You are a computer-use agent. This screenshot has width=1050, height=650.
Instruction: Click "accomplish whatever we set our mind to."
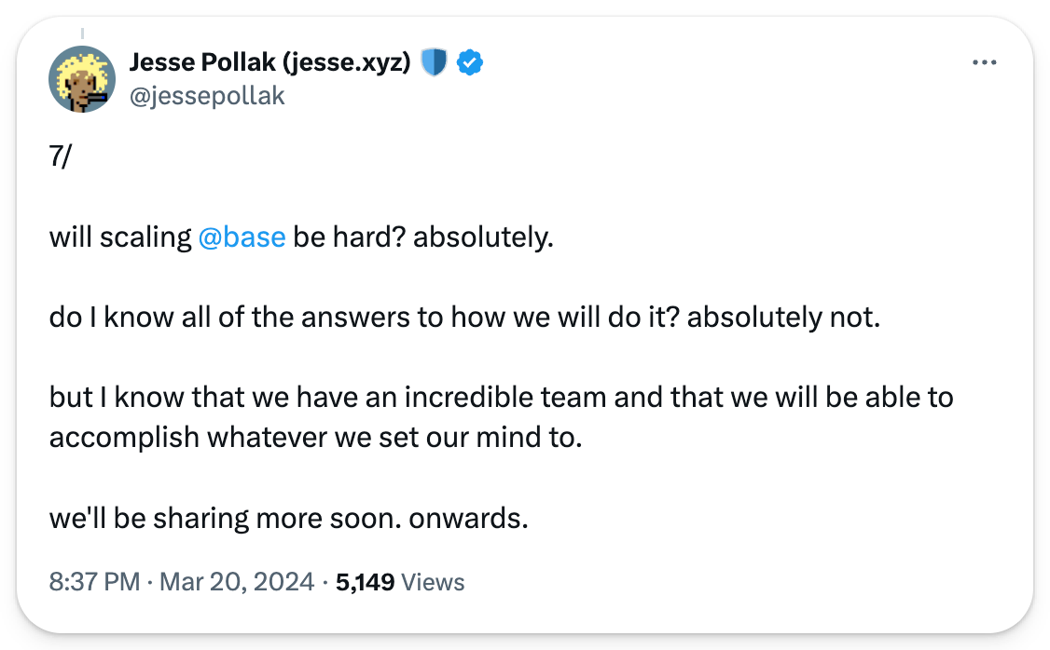click(315, 437)
